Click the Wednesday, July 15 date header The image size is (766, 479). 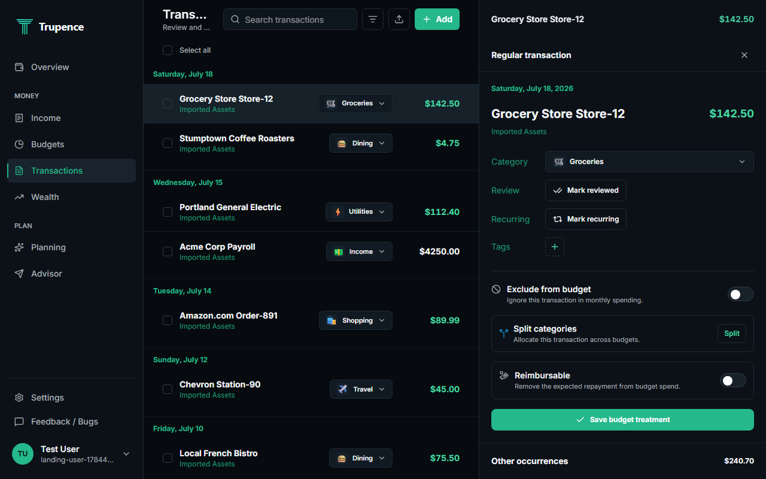188,183
